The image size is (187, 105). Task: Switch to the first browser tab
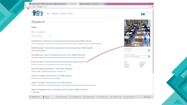tap(35, 4)
